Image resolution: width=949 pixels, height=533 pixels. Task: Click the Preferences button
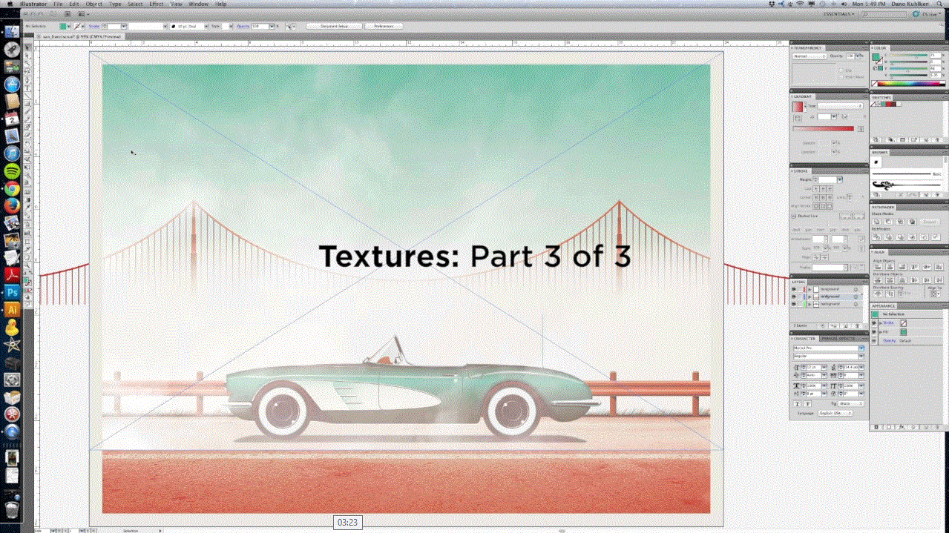pyautogui.click(x=384, y=26)
